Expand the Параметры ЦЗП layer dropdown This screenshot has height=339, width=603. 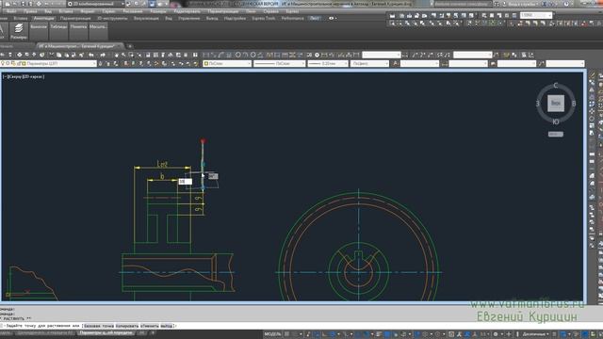pos(94,63)
